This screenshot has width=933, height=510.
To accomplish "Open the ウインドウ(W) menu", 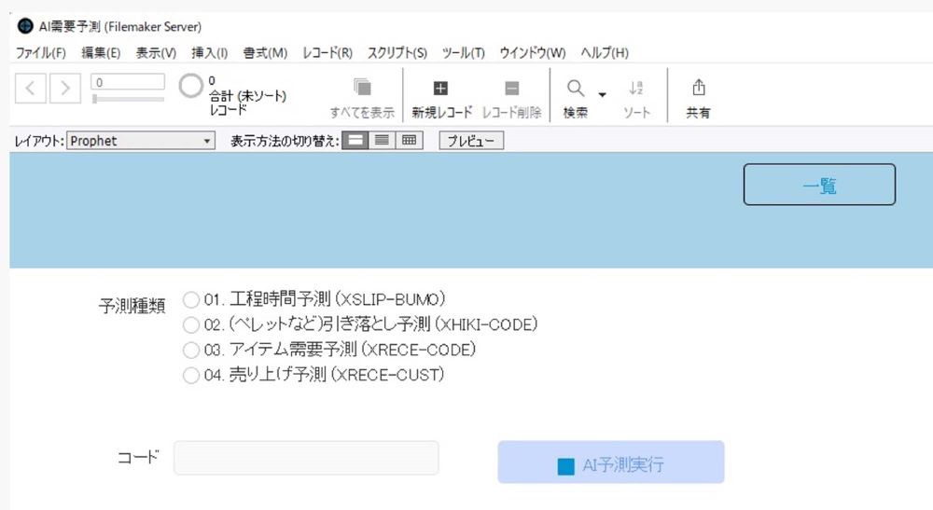I will [533, 53].
